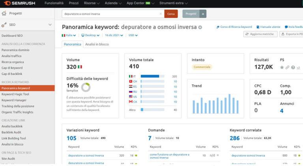Open the 16 dic 2021 date dropdown
The image size is (303, 166).
pyautogui.click(x=114, y=35)
